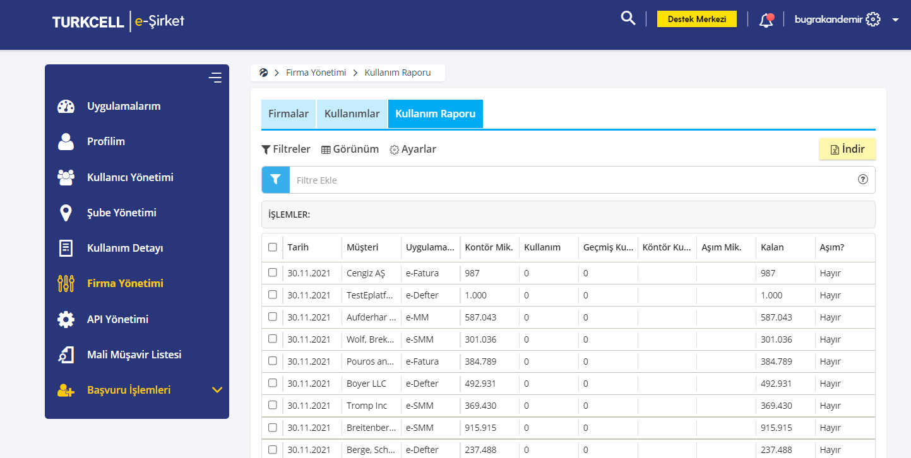911x458 pixels.
Task: Switch to the Kullanımlar tab
Action: click(352, 114)
